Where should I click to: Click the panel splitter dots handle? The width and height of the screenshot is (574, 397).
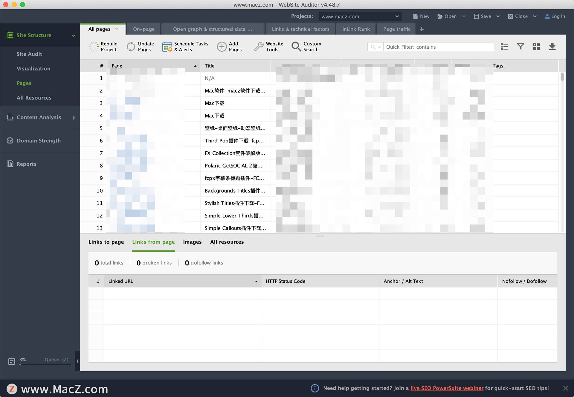click(320, 236)
